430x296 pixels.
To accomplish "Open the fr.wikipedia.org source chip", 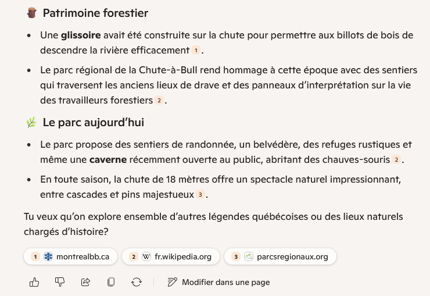I will pos(171,256).
